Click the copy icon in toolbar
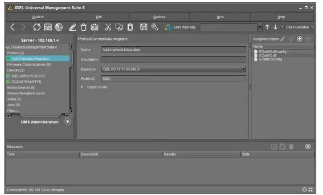Screen dimensions: 323x195 point(119,27)
